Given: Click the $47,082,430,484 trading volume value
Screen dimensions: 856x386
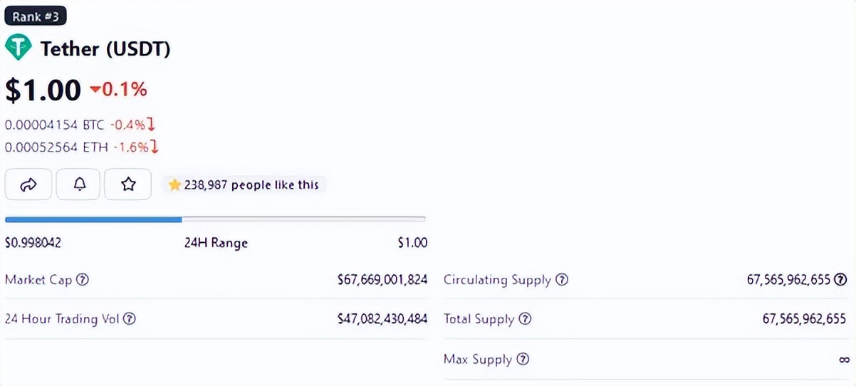Looking at the screenshot, I should 382,319.
